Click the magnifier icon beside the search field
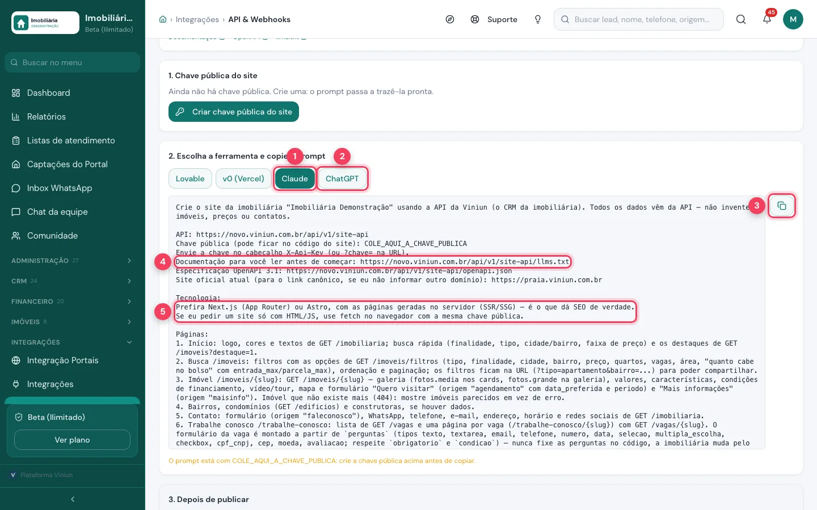817x510 pixels. (741, 19)
